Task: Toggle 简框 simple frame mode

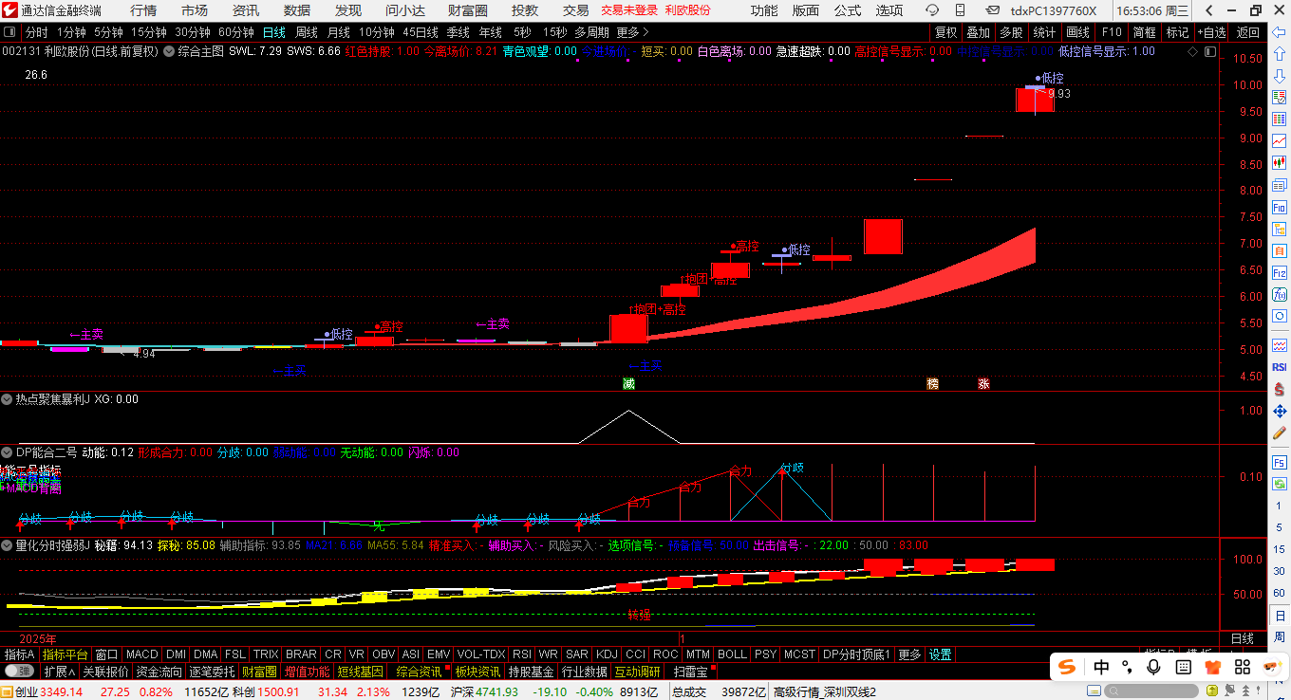Action: (1144, 32)
